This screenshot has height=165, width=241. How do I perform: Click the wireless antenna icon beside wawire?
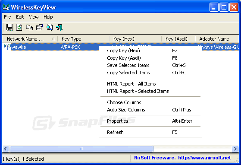click(x=7, y=47)
